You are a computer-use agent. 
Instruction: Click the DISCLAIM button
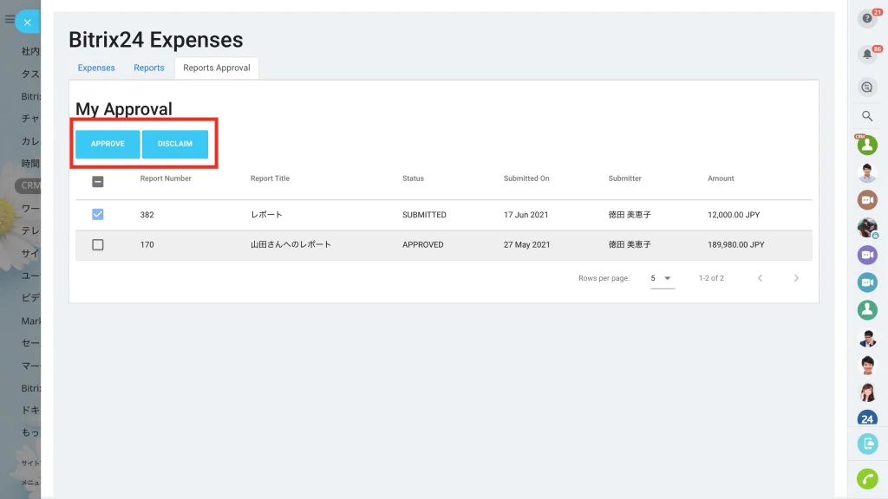[175, 144]
